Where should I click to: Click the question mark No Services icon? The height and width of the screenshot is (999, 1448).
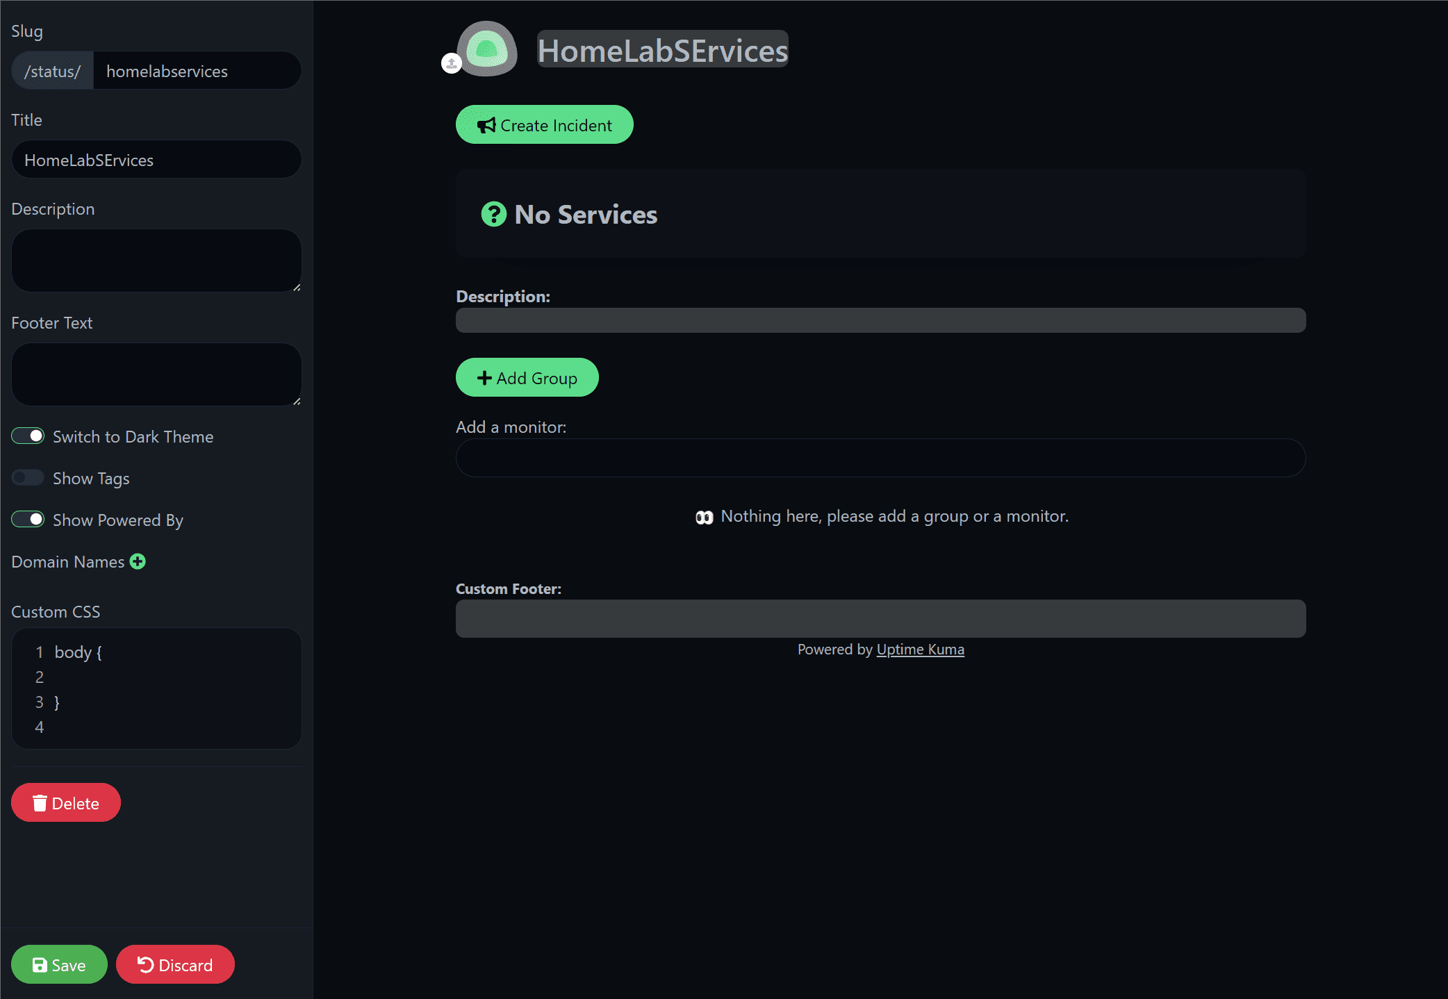(x=494, y=215)
